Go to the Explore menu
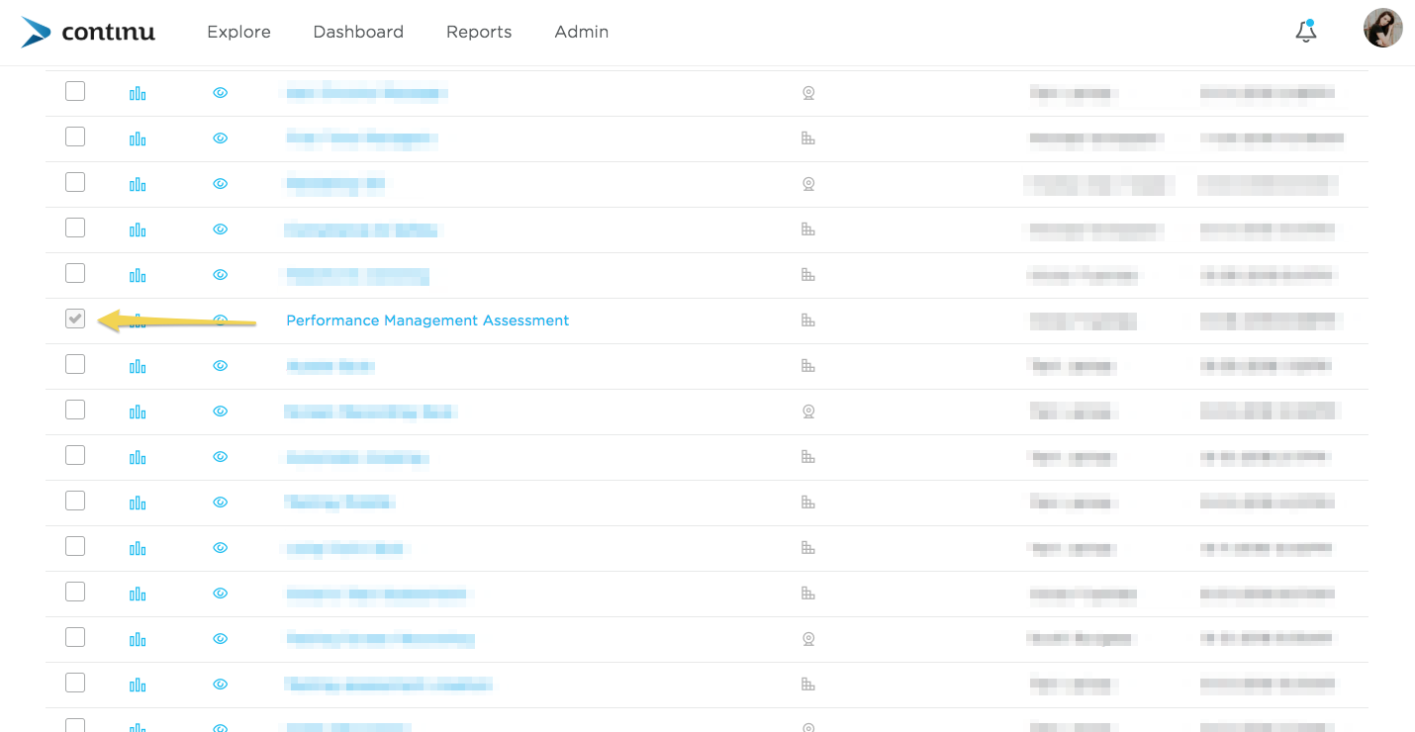1415x732 pixels. [x=238, y=32]
